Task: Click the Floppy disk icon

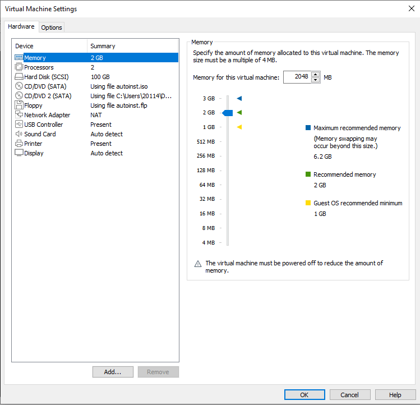Action: 19,105
